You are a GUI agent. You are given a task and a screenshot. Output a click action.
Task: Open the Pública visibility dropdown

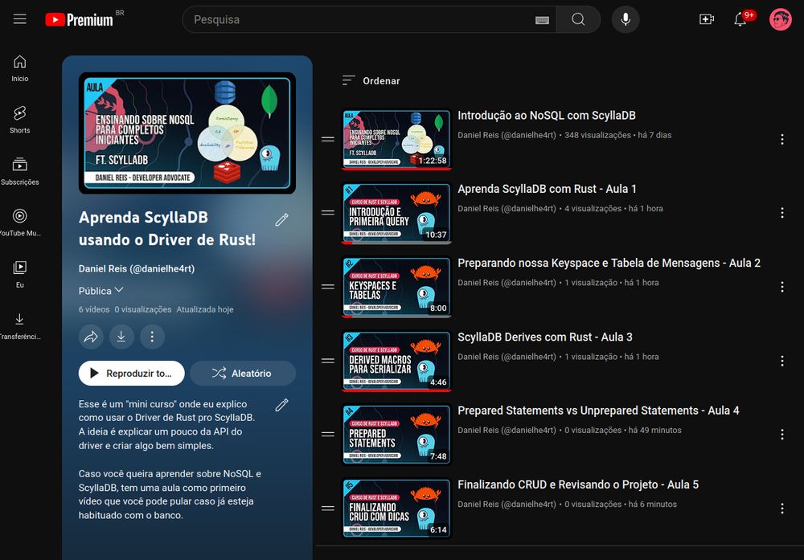point(101,291)
